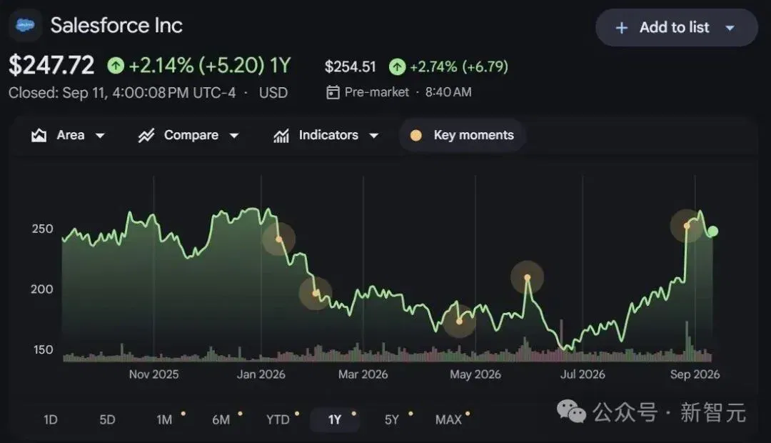Click the 150 price axis label
The height and width of the screenshot is (443, 771).
[x=43, y=349]
